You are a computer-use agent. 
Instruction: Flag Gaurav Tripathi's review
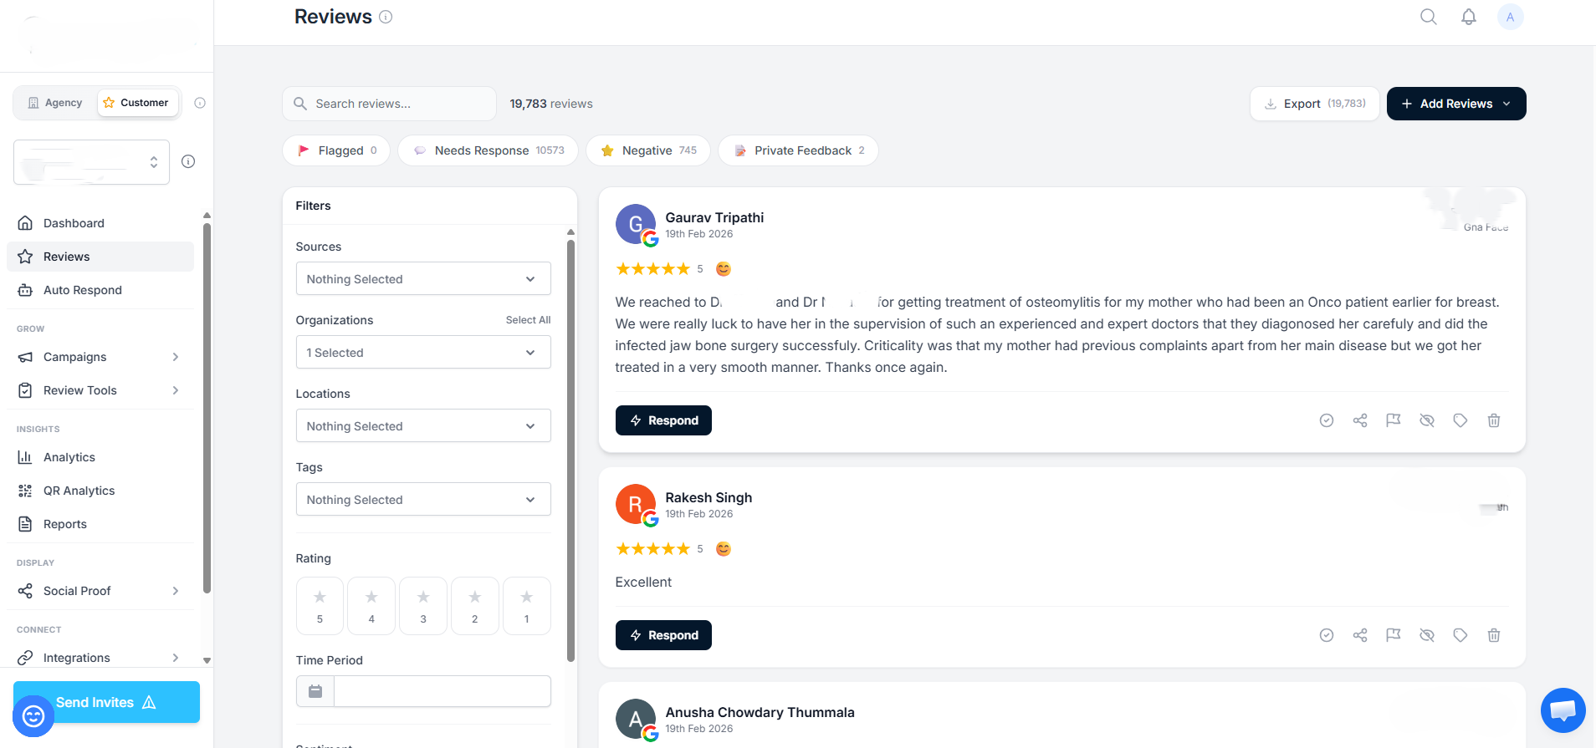point(1393,420)
